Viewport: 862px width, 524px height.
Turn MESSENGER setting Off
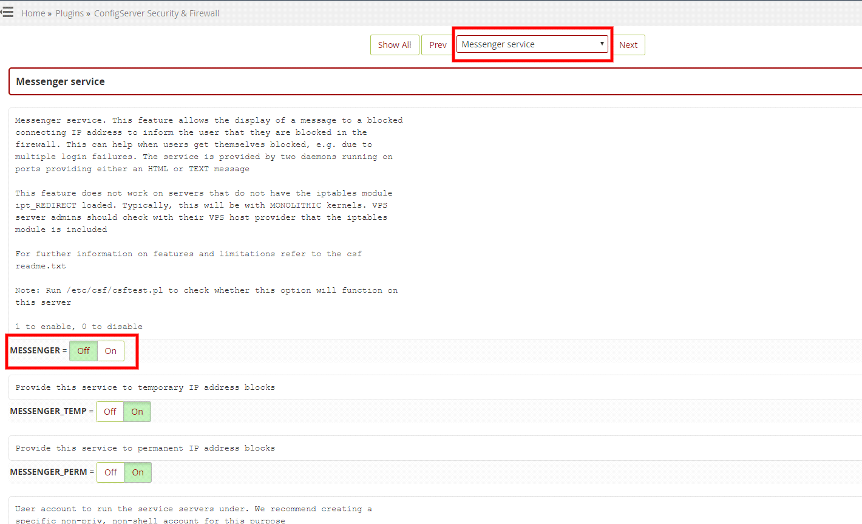(x=83, y=351)
